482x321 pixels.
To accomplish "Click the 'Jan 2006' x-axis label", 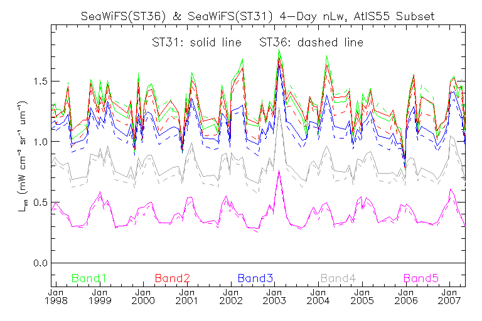I will (x=406, y=297).
